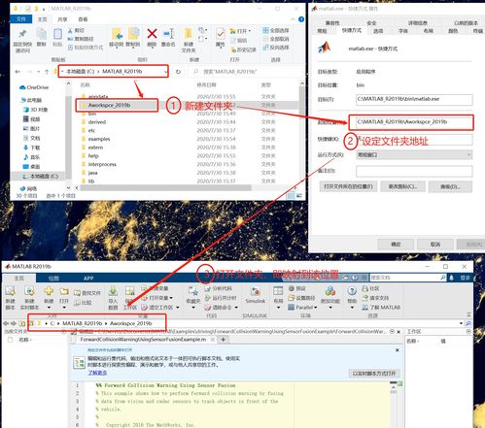Click Open File Location button
The width and height of the screenshot is (485, 428).
click(x=348, y=186)
